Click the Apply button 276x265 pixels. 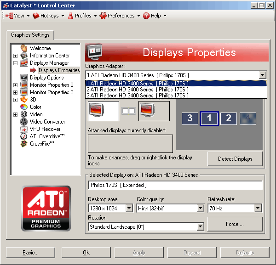[139, 253]
